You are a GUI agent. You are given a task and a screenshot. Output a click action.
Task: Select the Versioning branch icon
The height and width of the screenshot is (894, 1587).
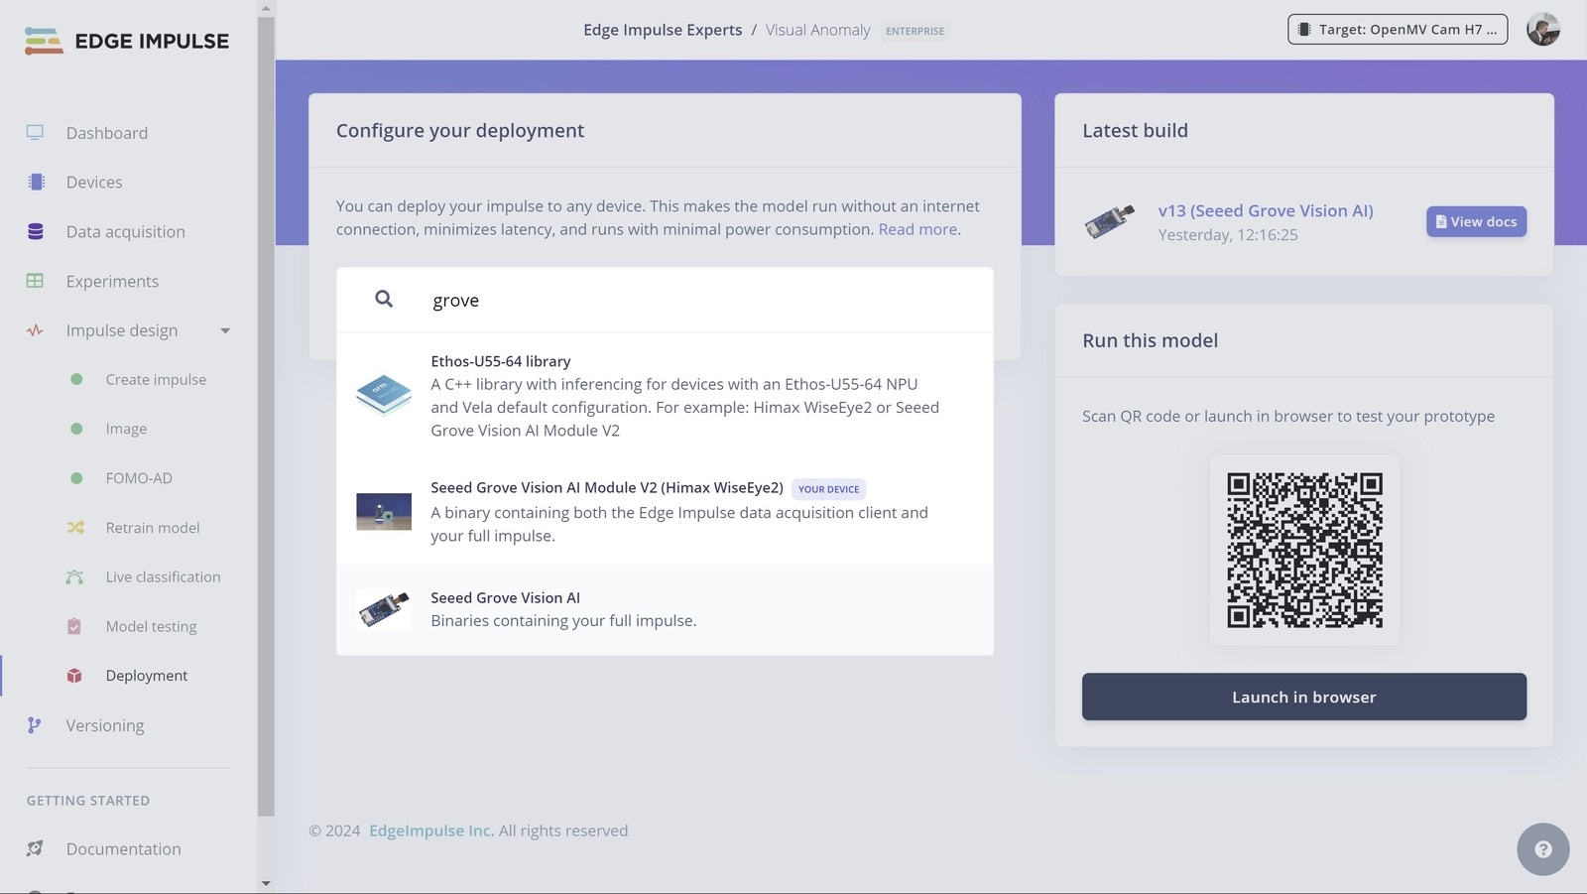tap(35, 725)
